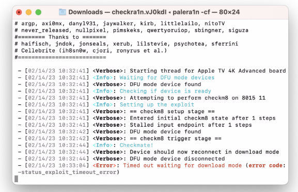
Task: Click the 'DFU mode device disconnected' line
Action: 177,159
